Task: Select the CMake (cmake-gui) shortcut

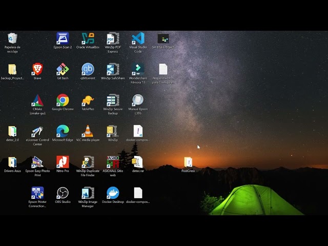Action: [37, 100]
